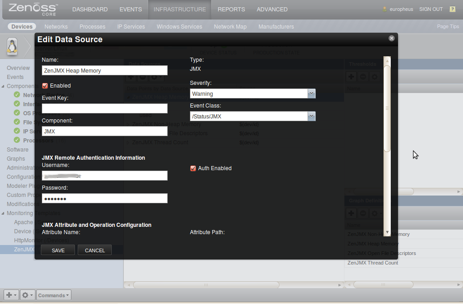
Task: Click the green status icon for IP Services
Action: coord(17,131)
